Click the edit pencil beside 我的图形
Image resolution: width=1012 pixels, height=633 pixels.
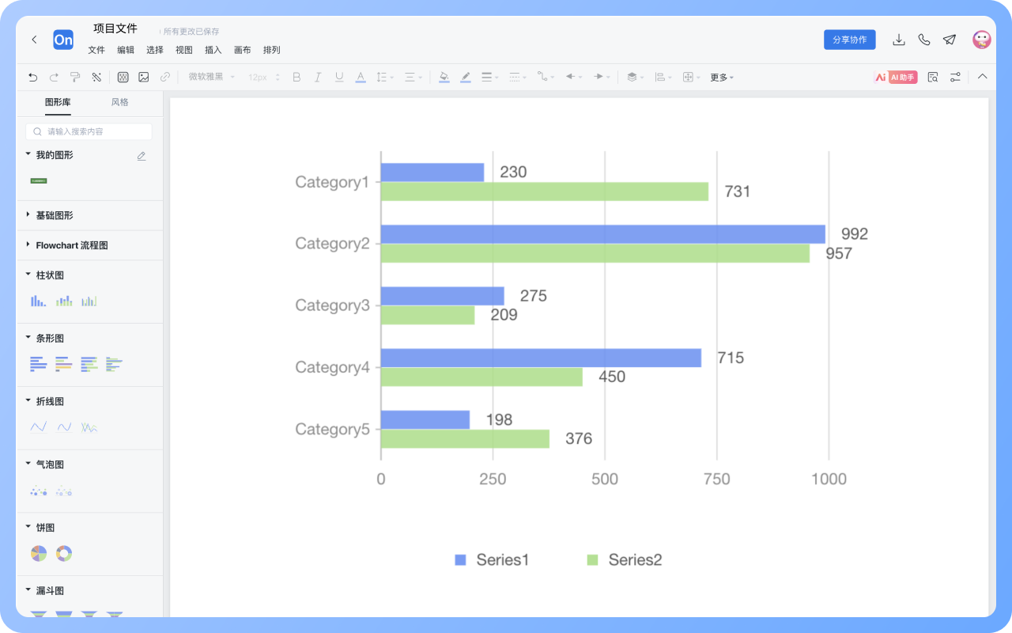pos(142,156)
